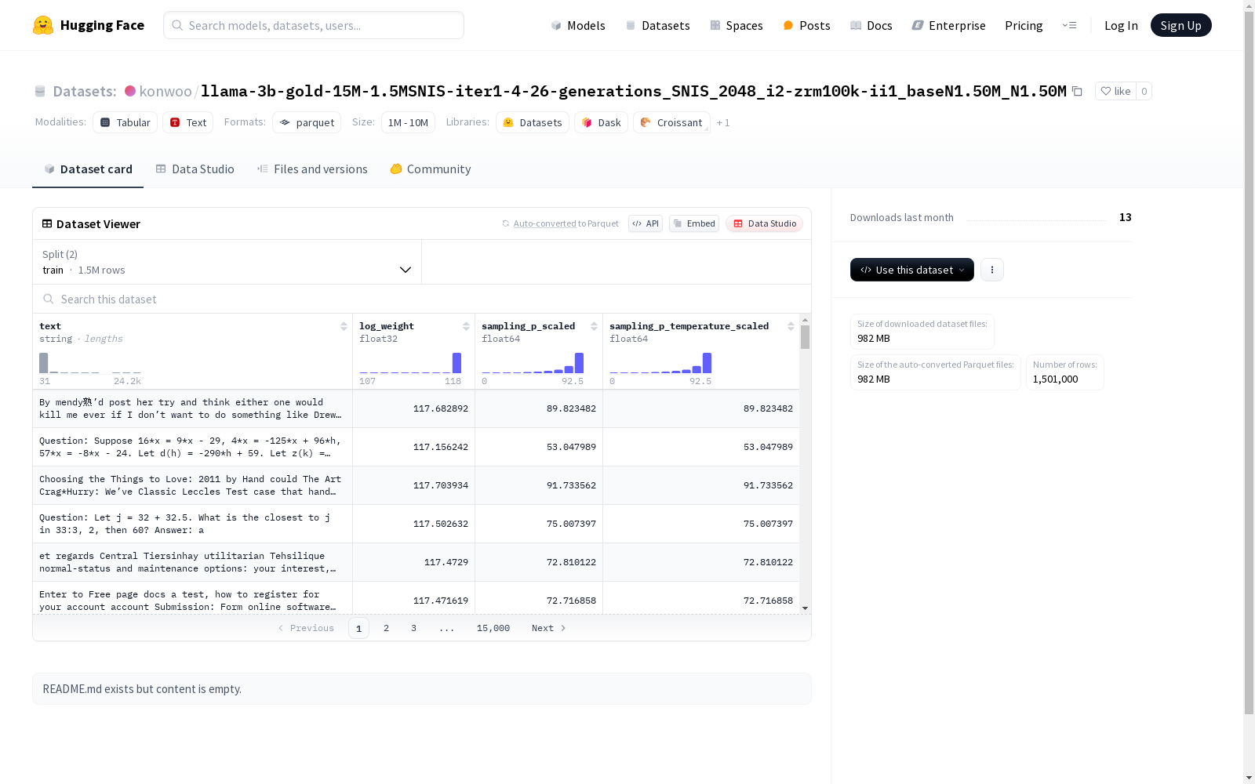Image resolution: width=1255 pixels, height=784 pixels.
Task: Go to page 3 of dataset
Action: pos(413,628)
